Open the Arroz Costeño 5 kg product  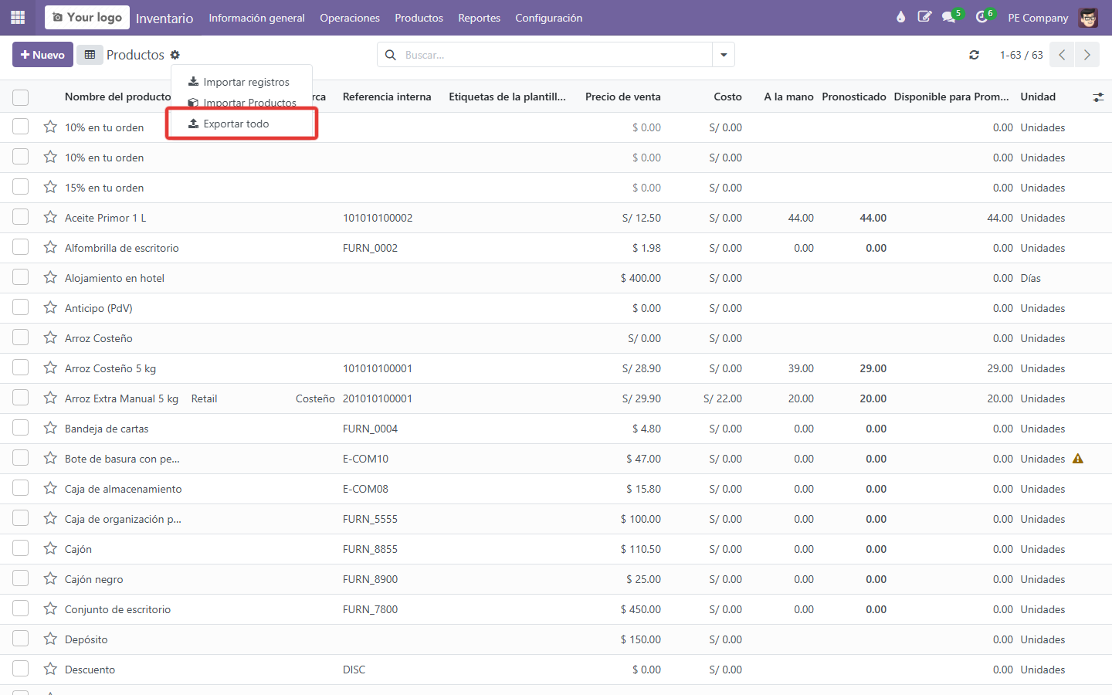[x=110, y=368]
